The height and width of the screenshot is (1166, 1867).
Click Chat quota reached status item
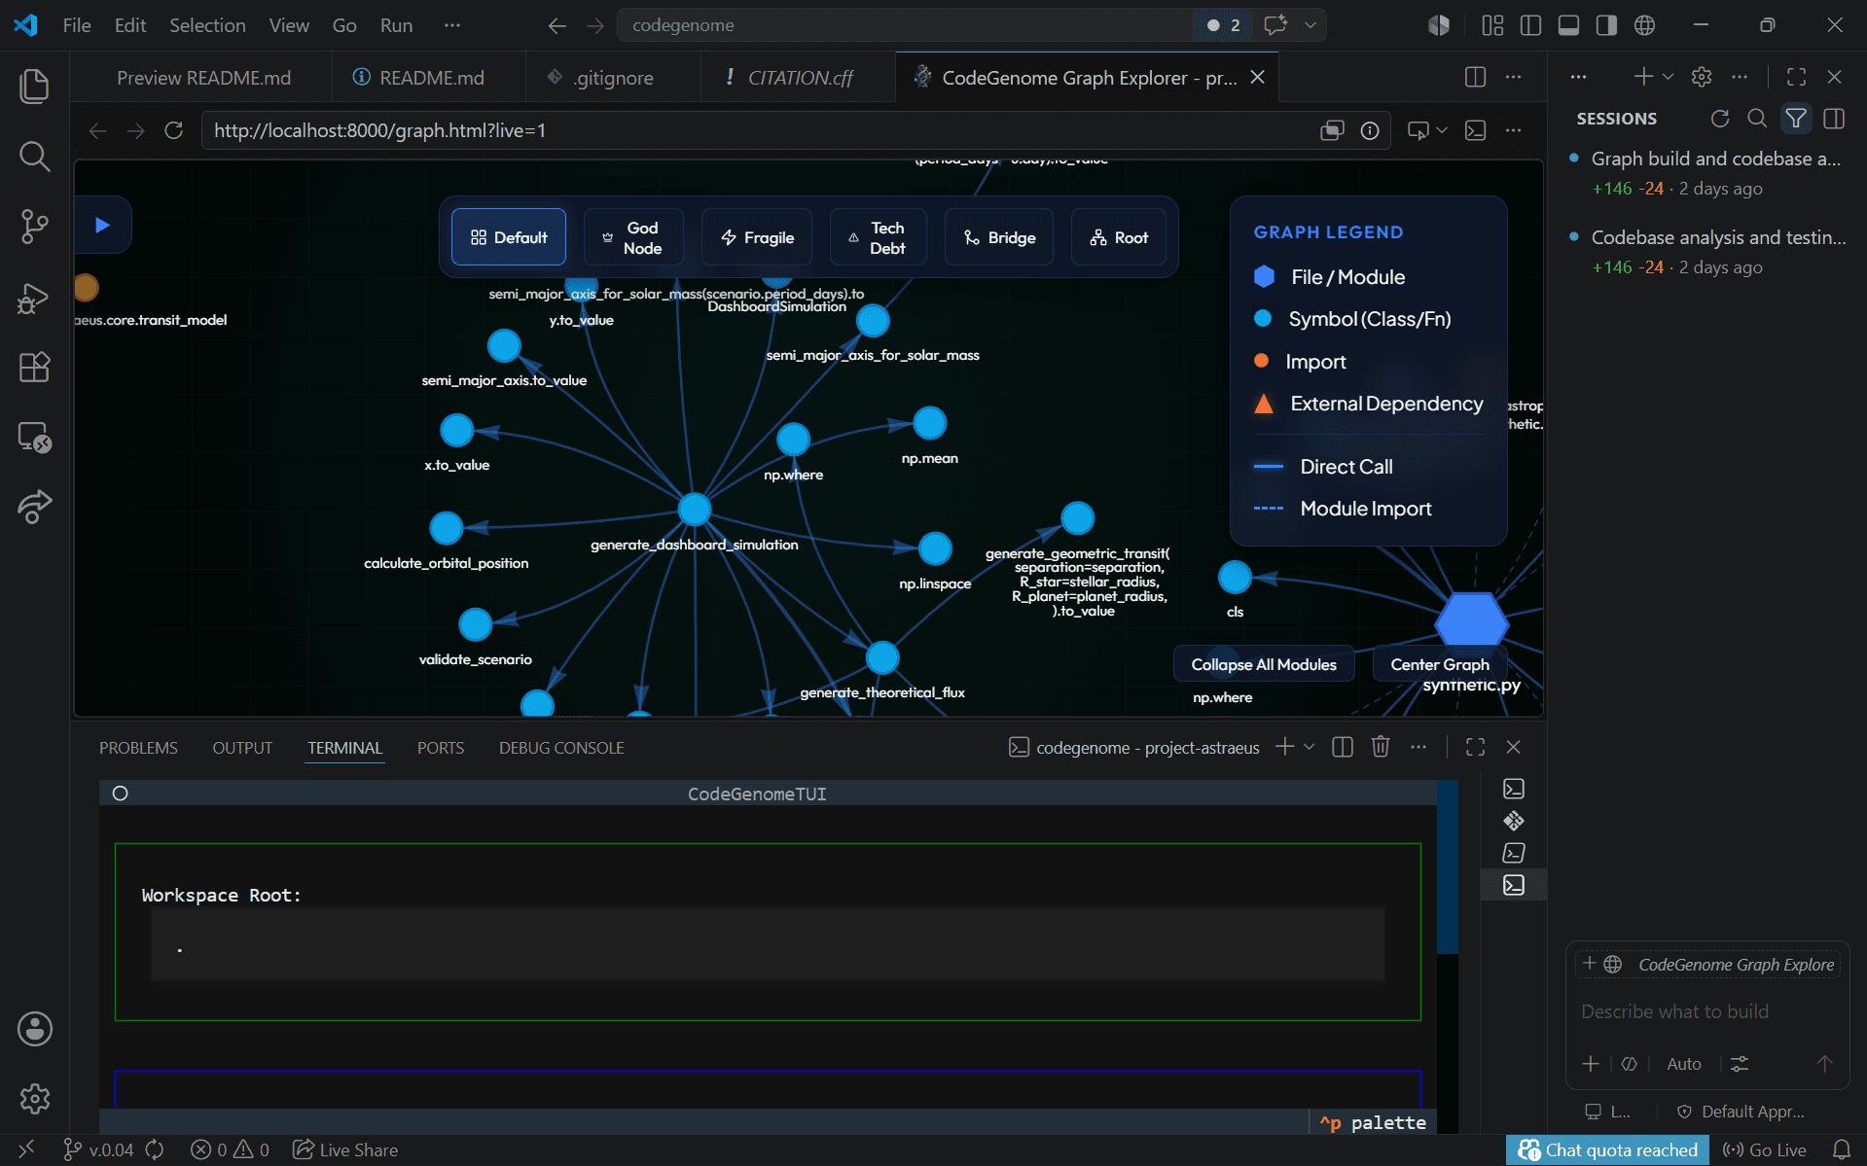click(1606, 1149)
